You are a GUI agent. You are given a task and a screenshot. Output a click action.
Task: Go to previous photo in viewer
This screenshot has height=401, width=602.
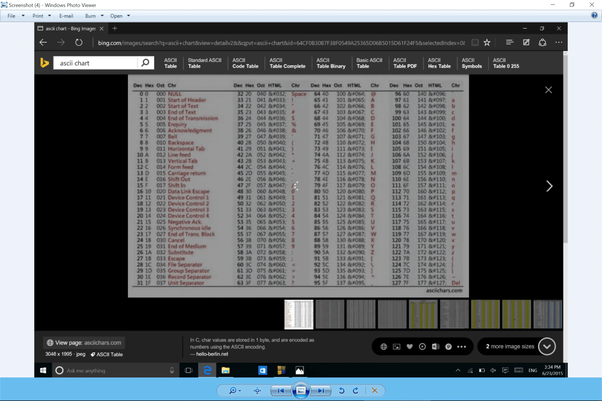point(281,391)
